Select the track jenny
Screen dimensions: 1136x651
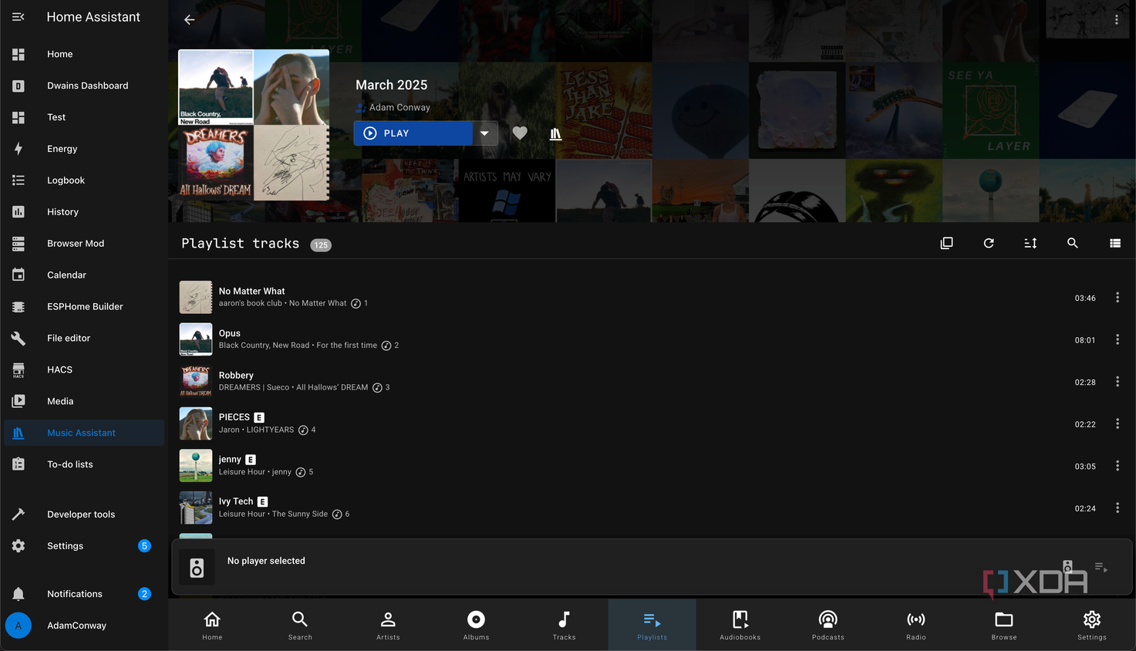[652, 465]
